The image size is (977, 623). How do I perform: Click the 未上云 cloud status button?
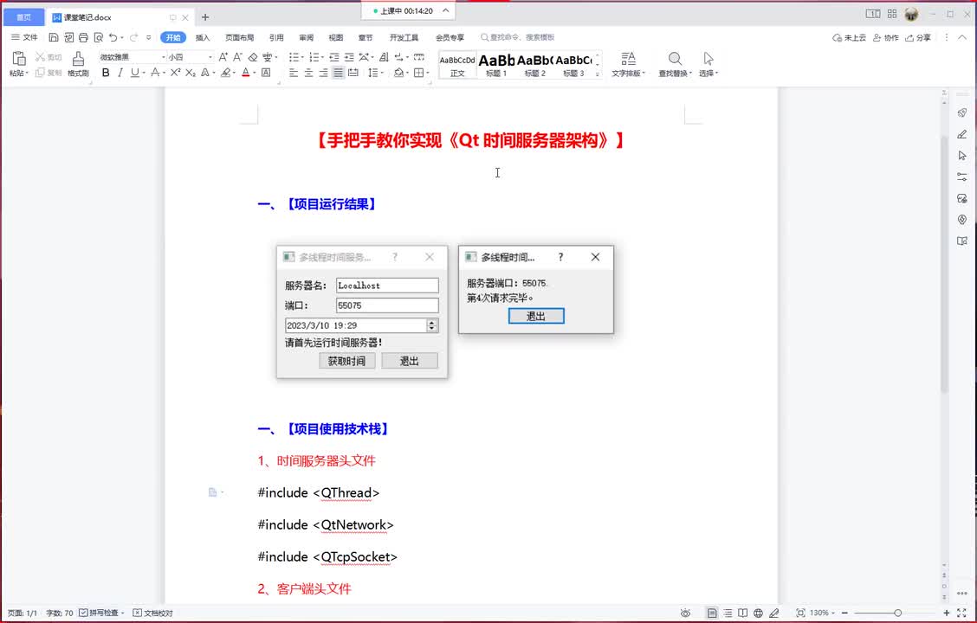[850, 37]
